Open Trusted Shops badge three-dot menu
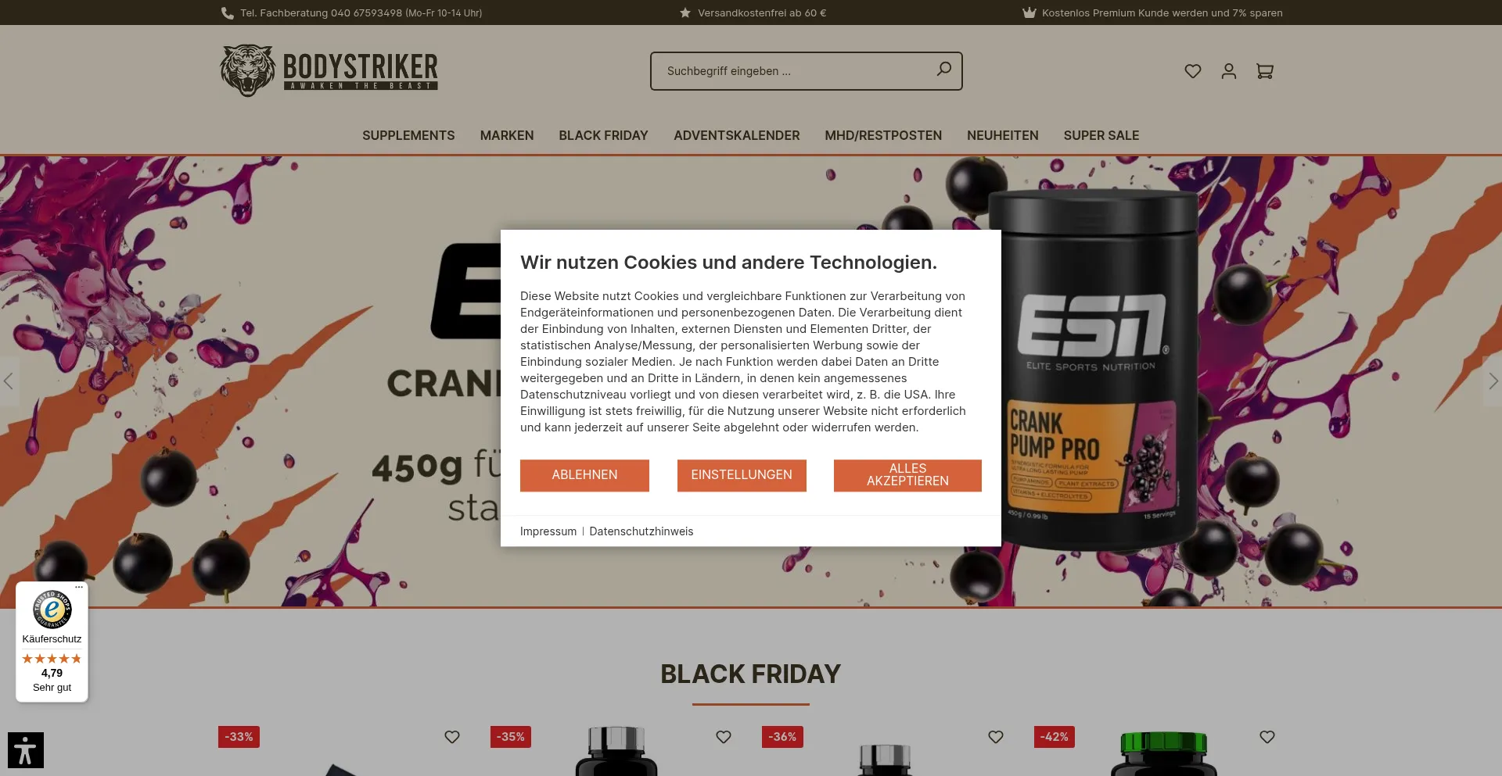The height and width of the screenshot is (776, 1502). [x=79, y=587]
